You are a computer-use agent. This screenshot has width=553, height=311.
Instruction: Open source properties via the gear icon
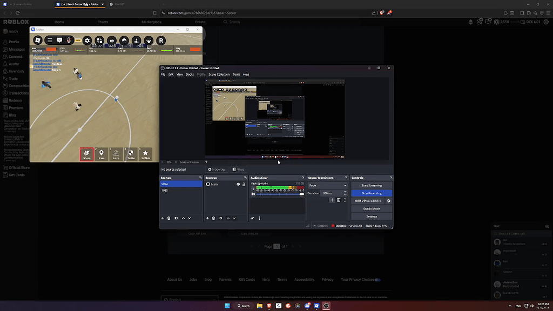tap(221, 218)
